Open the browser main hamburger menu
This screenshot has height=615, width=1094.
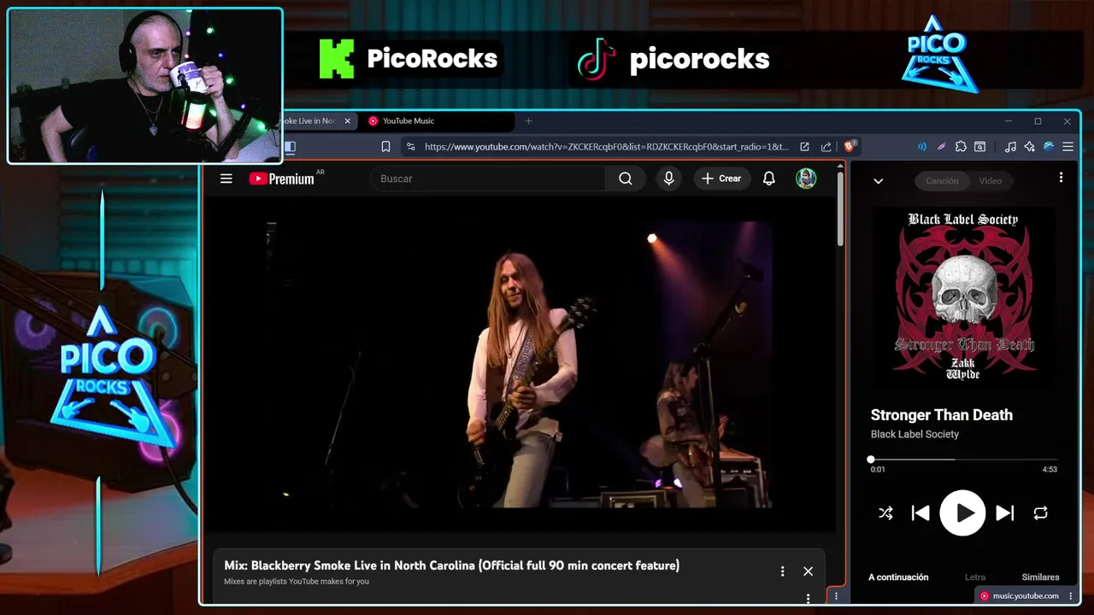coord(1068,147)
